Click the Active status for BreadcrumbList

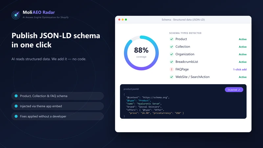243,62
